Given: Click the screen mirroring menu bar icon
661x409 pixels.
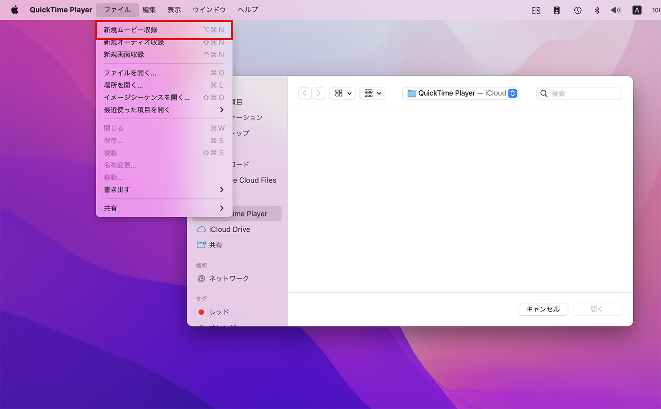Looking at the screenshot, I should pyautogui.click(x=536, y=10).
